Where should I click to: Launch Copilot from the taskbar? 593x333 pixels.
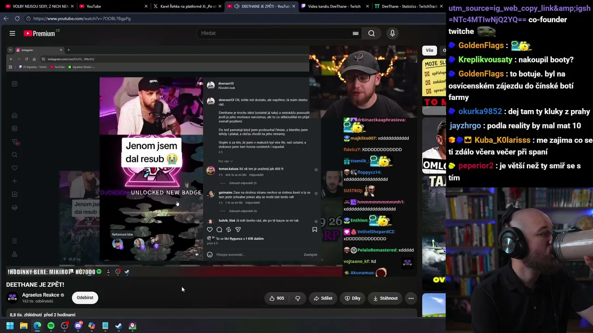pos(92,326)
